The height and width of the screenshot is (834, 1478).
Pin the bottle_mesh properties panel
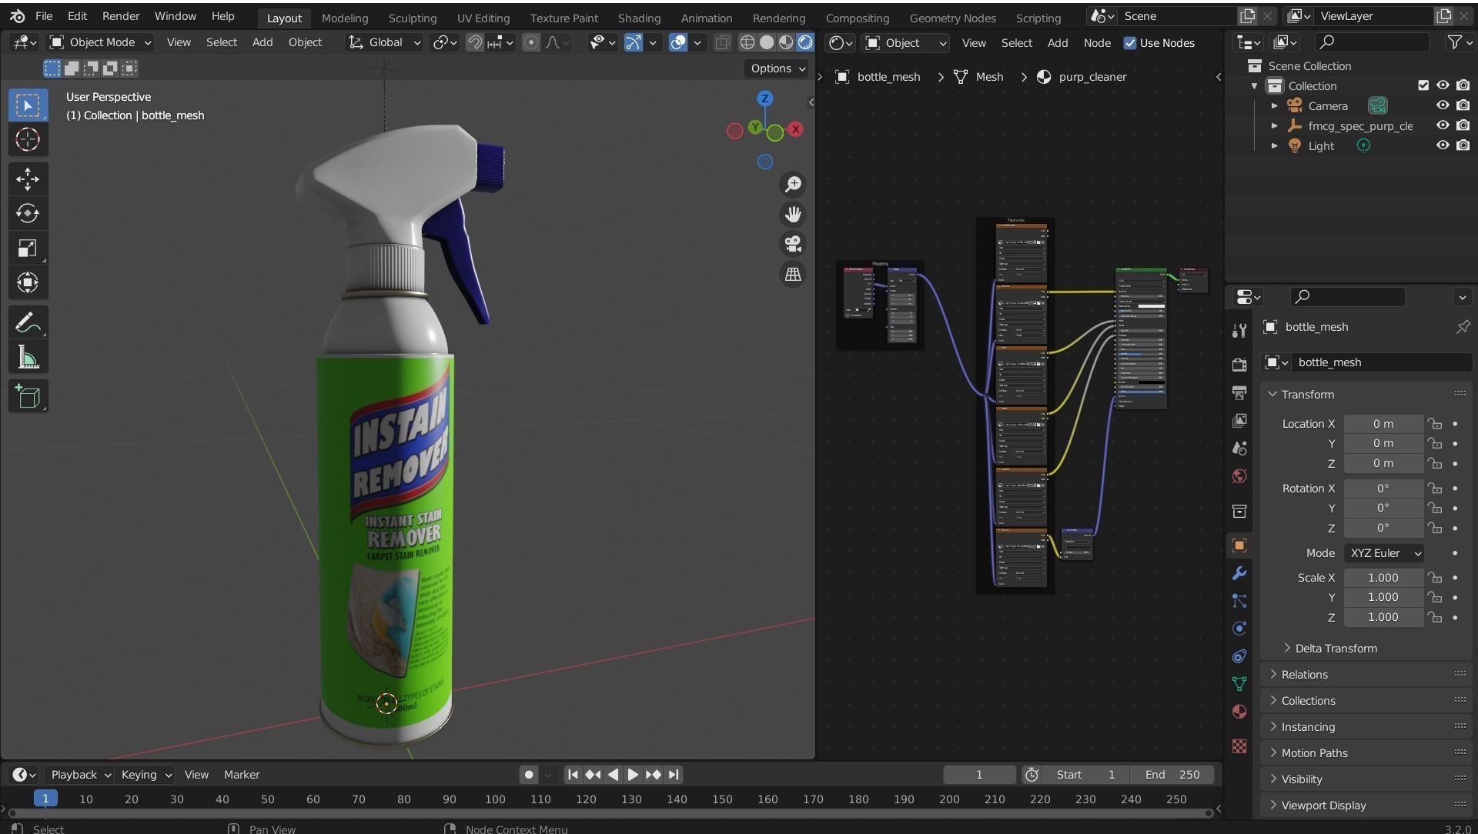tap(1463, 327)
